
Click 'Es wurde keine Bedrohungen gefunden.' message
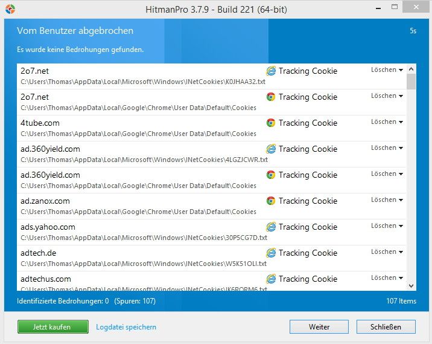pyautogui.click(x=80, y=50)
